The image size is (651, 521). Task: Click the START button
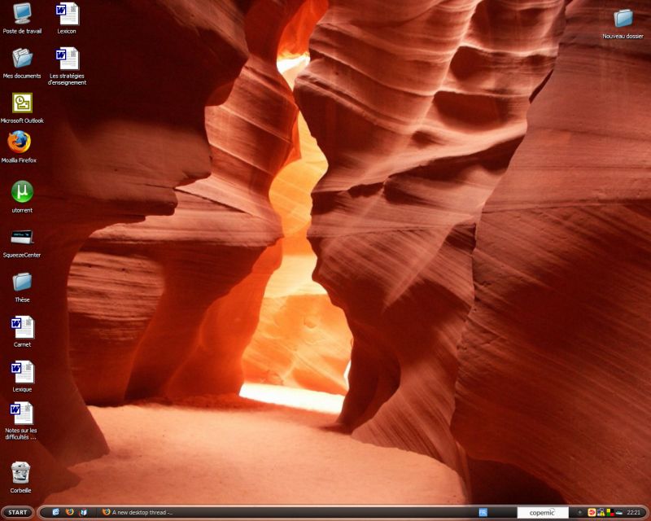tap(17, 513)
